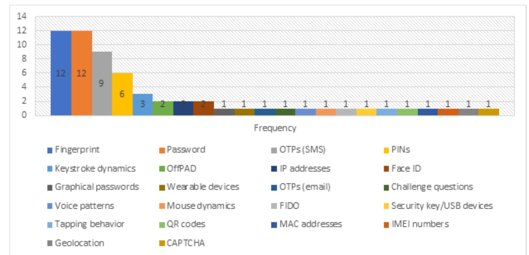Viewport: 529px width, 255px height.
Task: Select the MAC addresses legend label
Action: (311, 224)
